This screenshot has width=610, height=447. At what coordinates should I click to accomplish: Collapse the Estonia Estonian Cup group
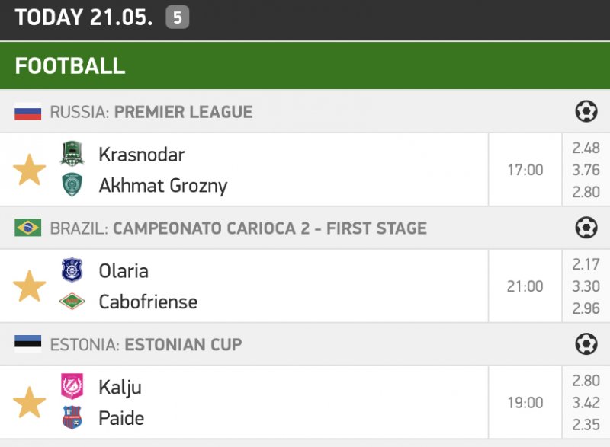(x=183, y=344)
